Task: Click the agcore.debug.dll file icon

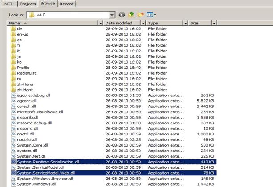Action: pos(13,95)
